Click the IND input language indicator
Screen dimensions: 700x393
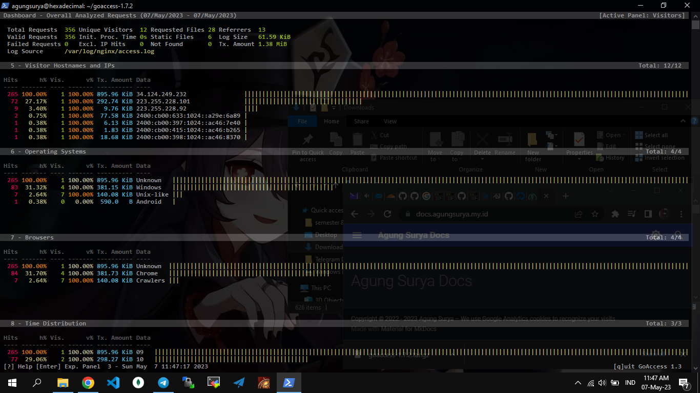[x=630, y=383]
